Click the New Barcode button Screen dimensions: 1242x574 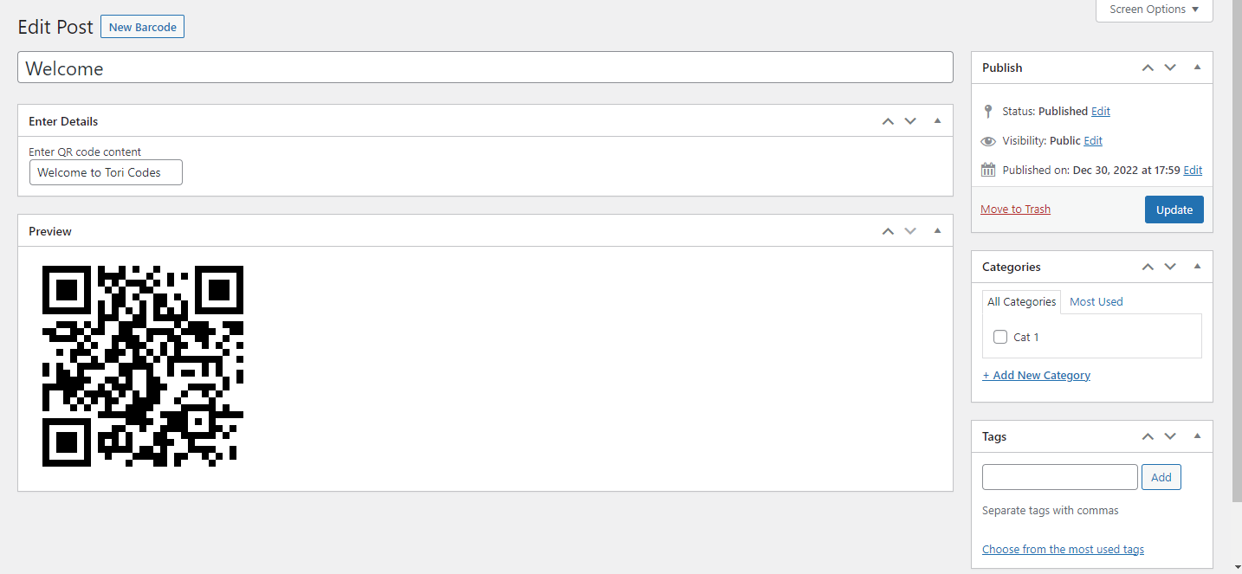142,27
